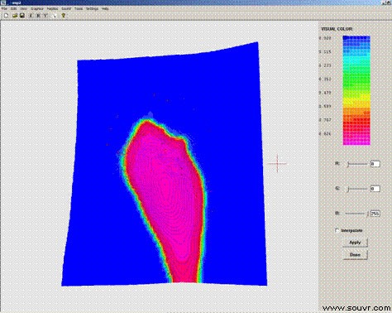Click the X axis toolbar icon
Image resolution: width=392 pixels, height=313 pixels.
pyautogui.click(x=31, y=16)
